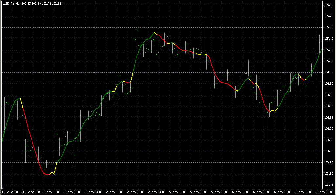This screenshot has width=336, height=195.
Task: Select the 7 May 12:00 time label
Action: point(325,192)
